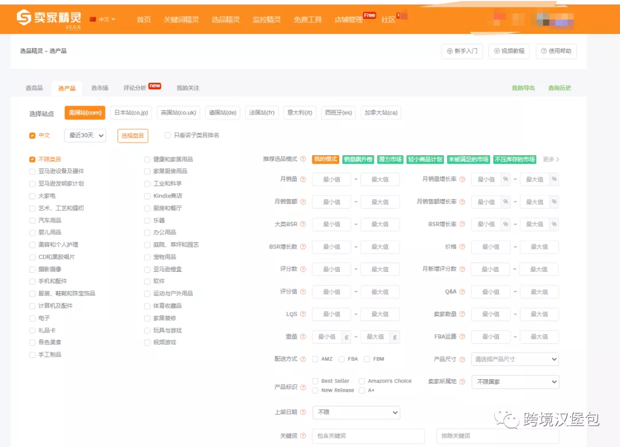Click the 选择类目 button

(x=133, y=136)
